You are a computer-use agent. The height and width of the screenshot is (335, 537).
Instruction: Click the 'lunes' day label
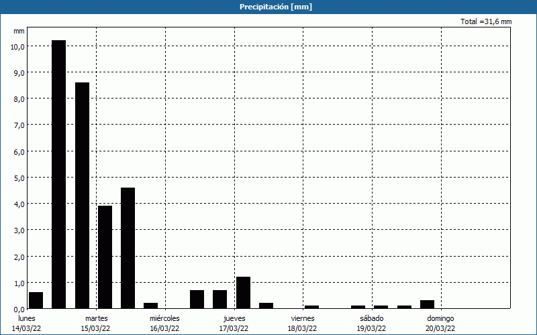click(27, 318)
